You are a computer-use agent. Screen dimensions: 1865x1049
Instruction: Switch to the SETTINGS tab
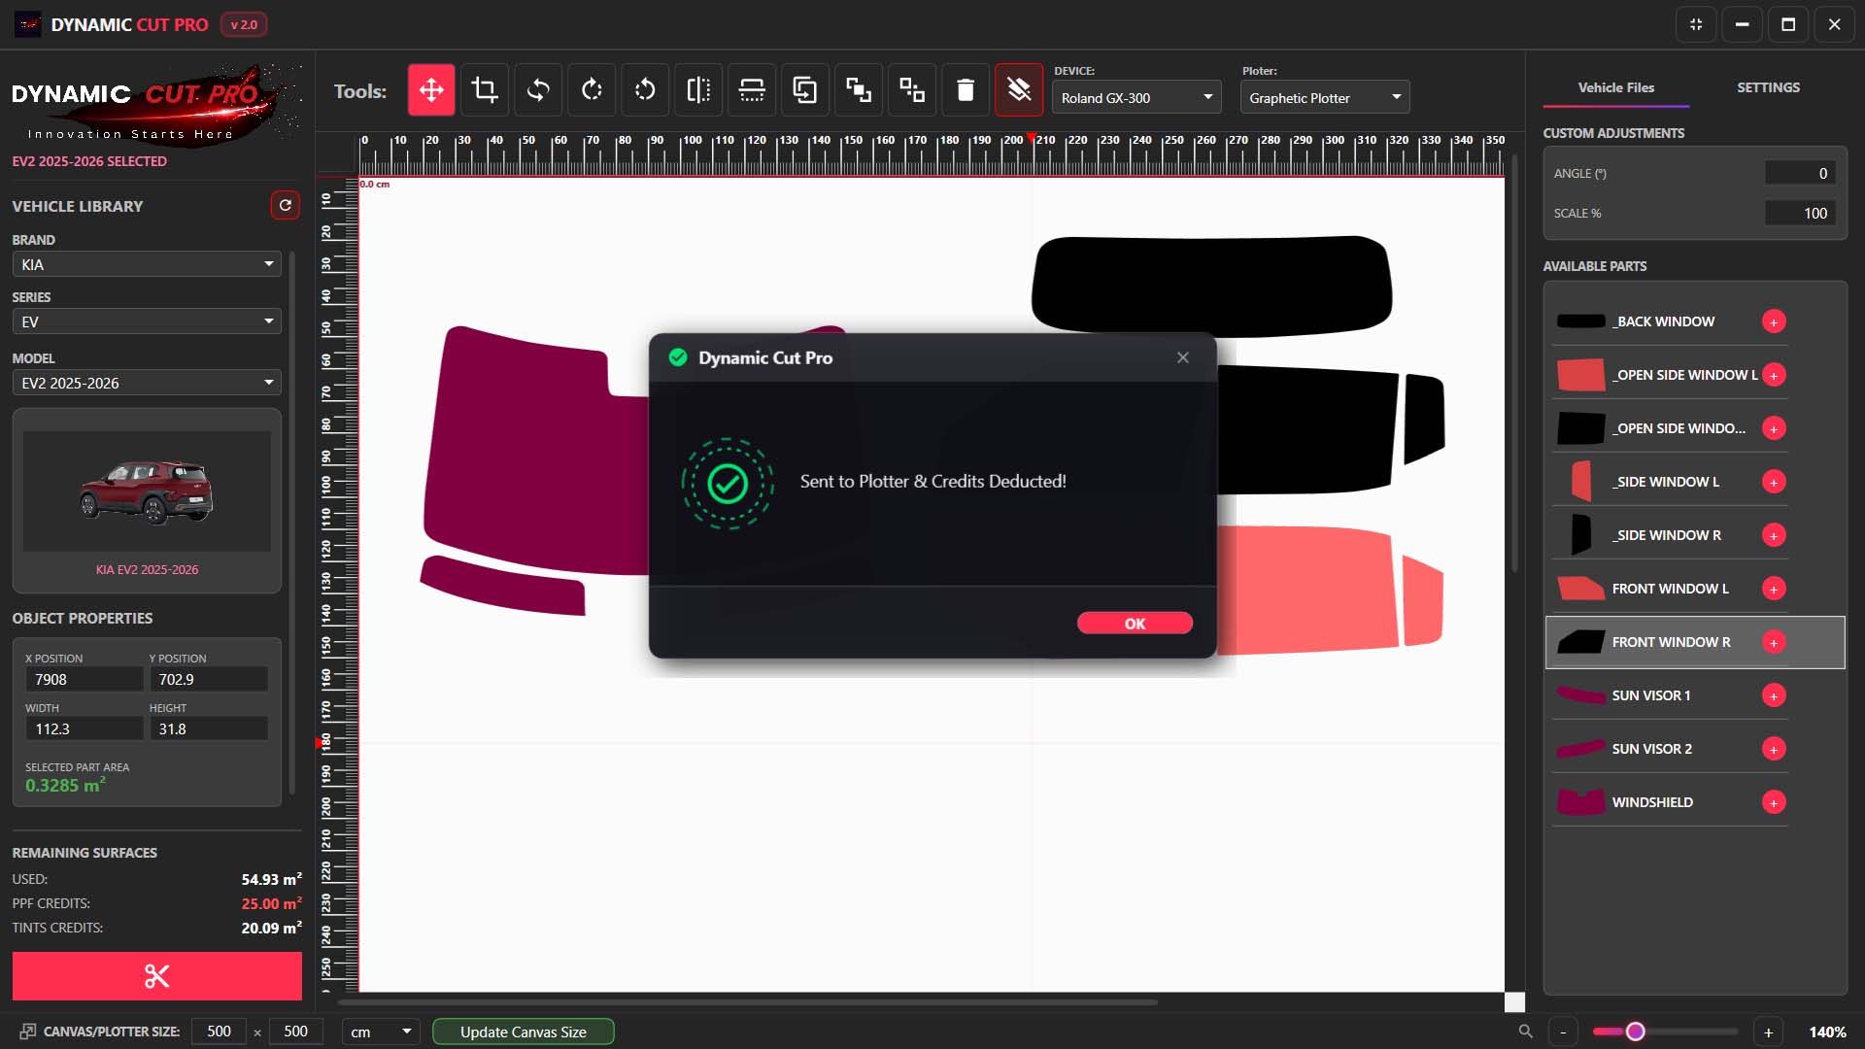click(1768, 87)
